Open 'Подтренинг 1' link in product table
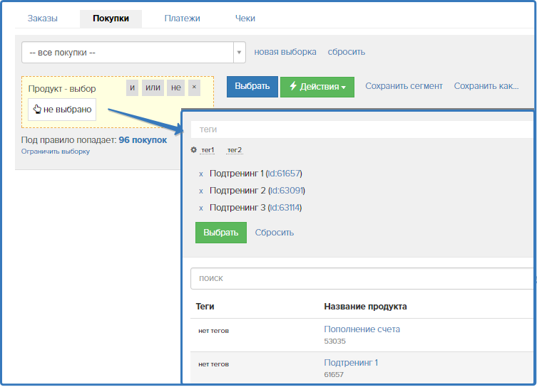Image resolution: width=537 pixels, height=387 pixels. click(351, 363)
